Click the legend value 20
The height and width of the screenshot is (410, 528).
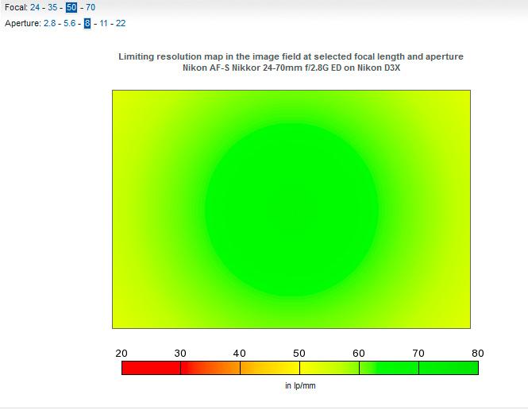pos(121,354)
